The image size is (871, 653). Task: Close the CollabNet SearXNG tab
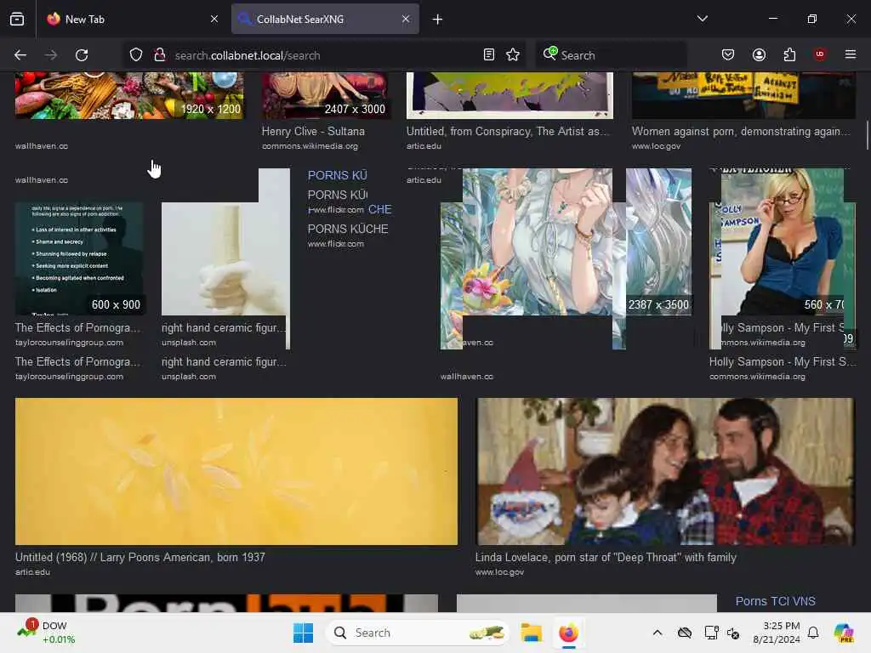point(406,19)
